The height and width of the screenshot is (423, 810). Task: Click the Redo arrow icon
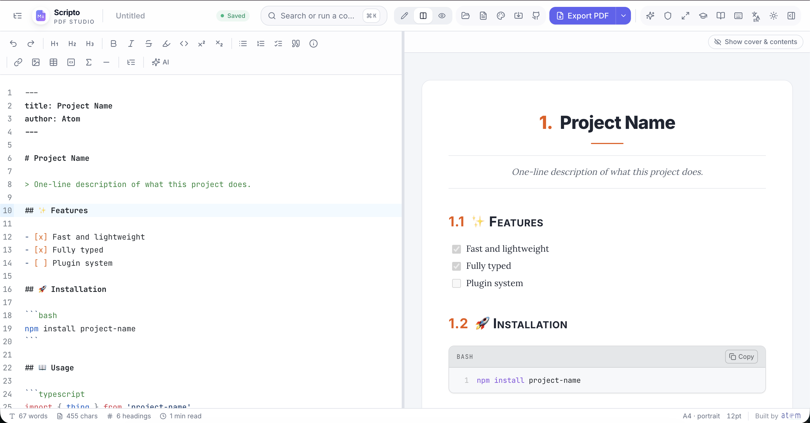[x=31, y=44]
